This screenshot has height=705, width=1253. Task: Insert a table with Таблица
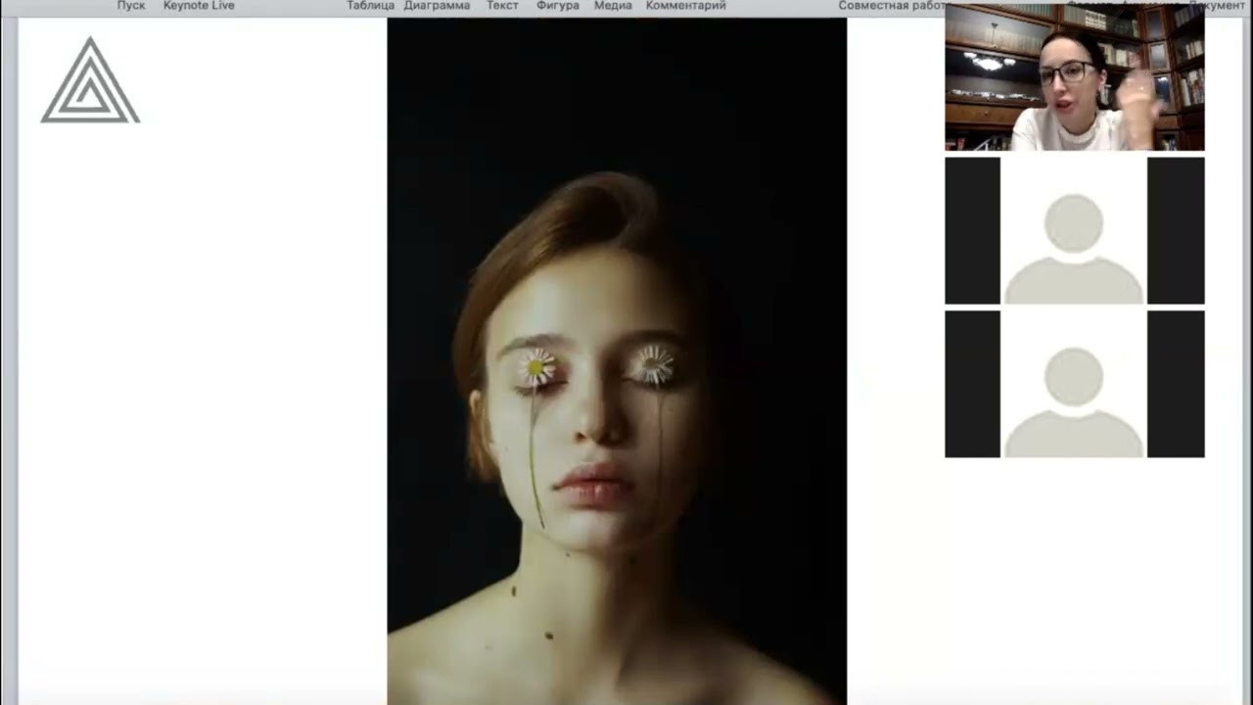click(x=370, y=6)
